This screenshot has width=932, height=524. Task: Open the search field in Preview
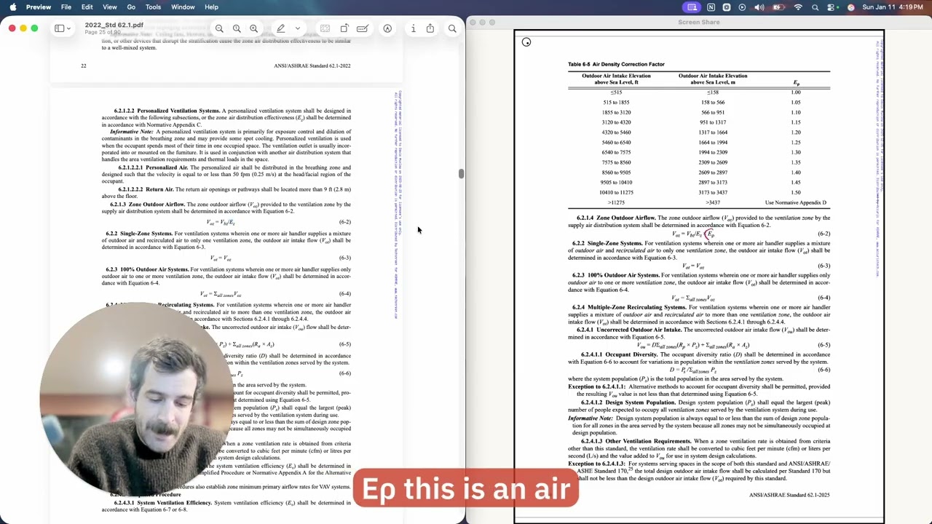[x=452, y=28]
